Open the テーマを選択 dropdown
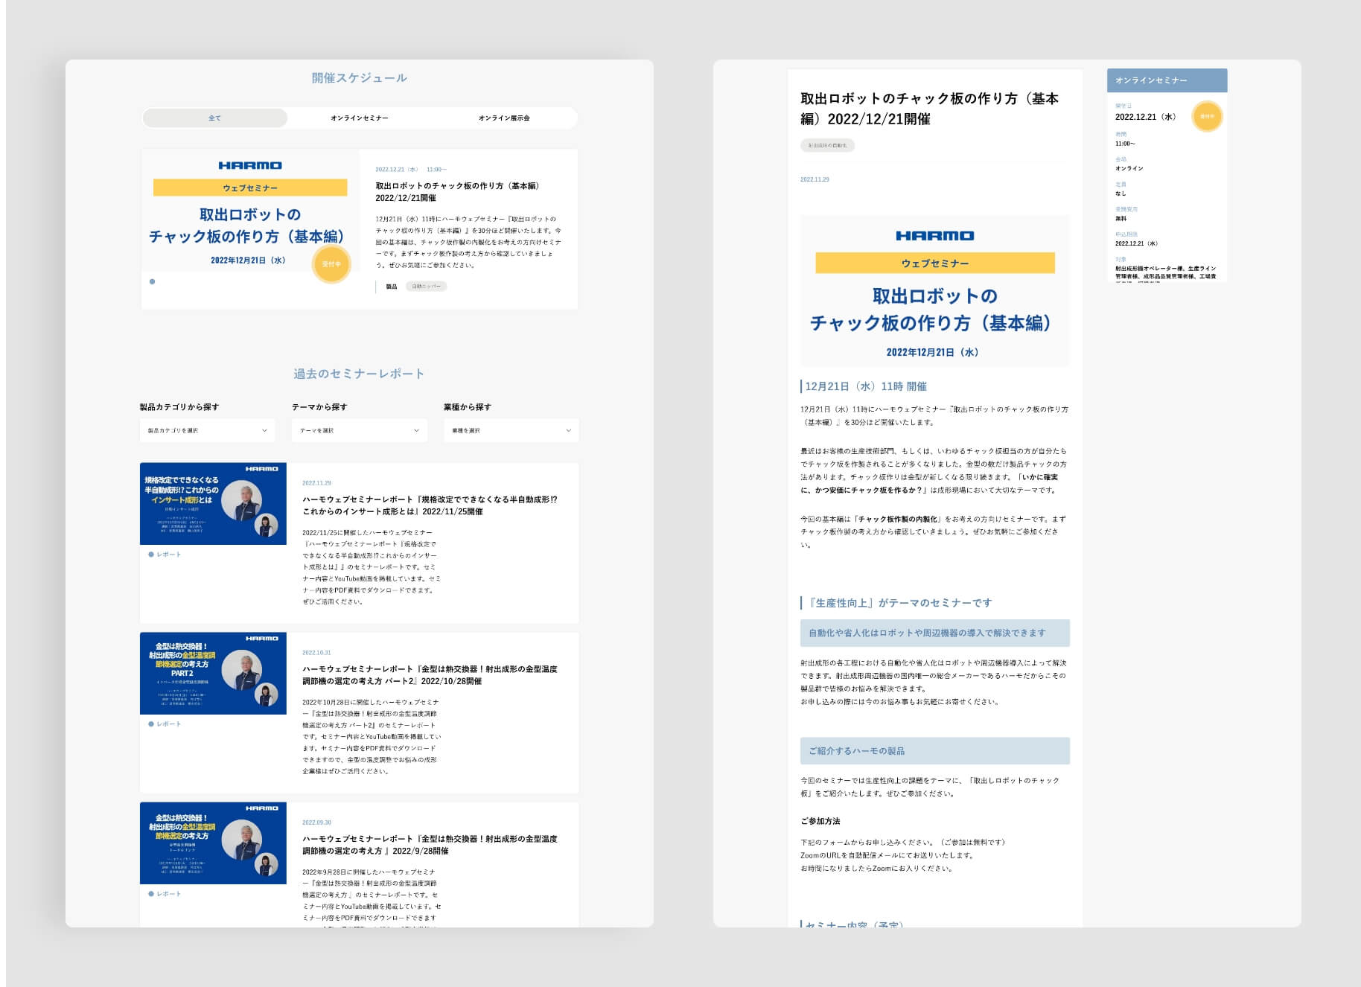Viewport: 1361px width, 987px height. pyautogui.click(x=359, y=430)
